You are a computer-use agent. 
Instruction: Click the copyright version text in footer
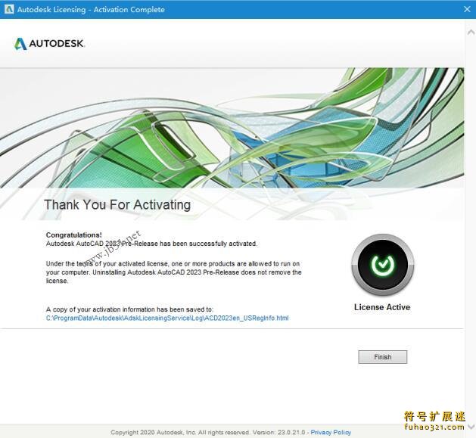coord(210,432)
